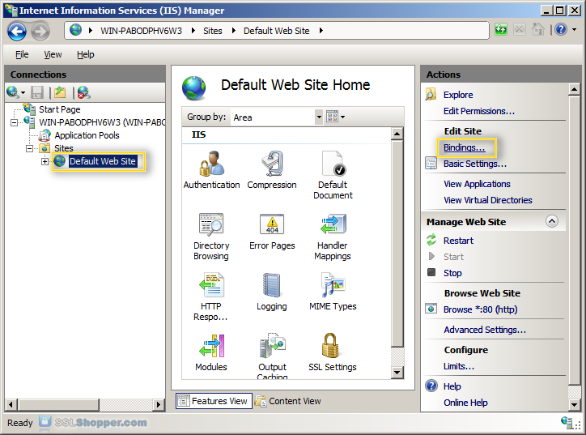Image resolution: width=586 pixels, height=435 pixels.
Task: Click the Back navigation arrow
Action: [17, 31]
